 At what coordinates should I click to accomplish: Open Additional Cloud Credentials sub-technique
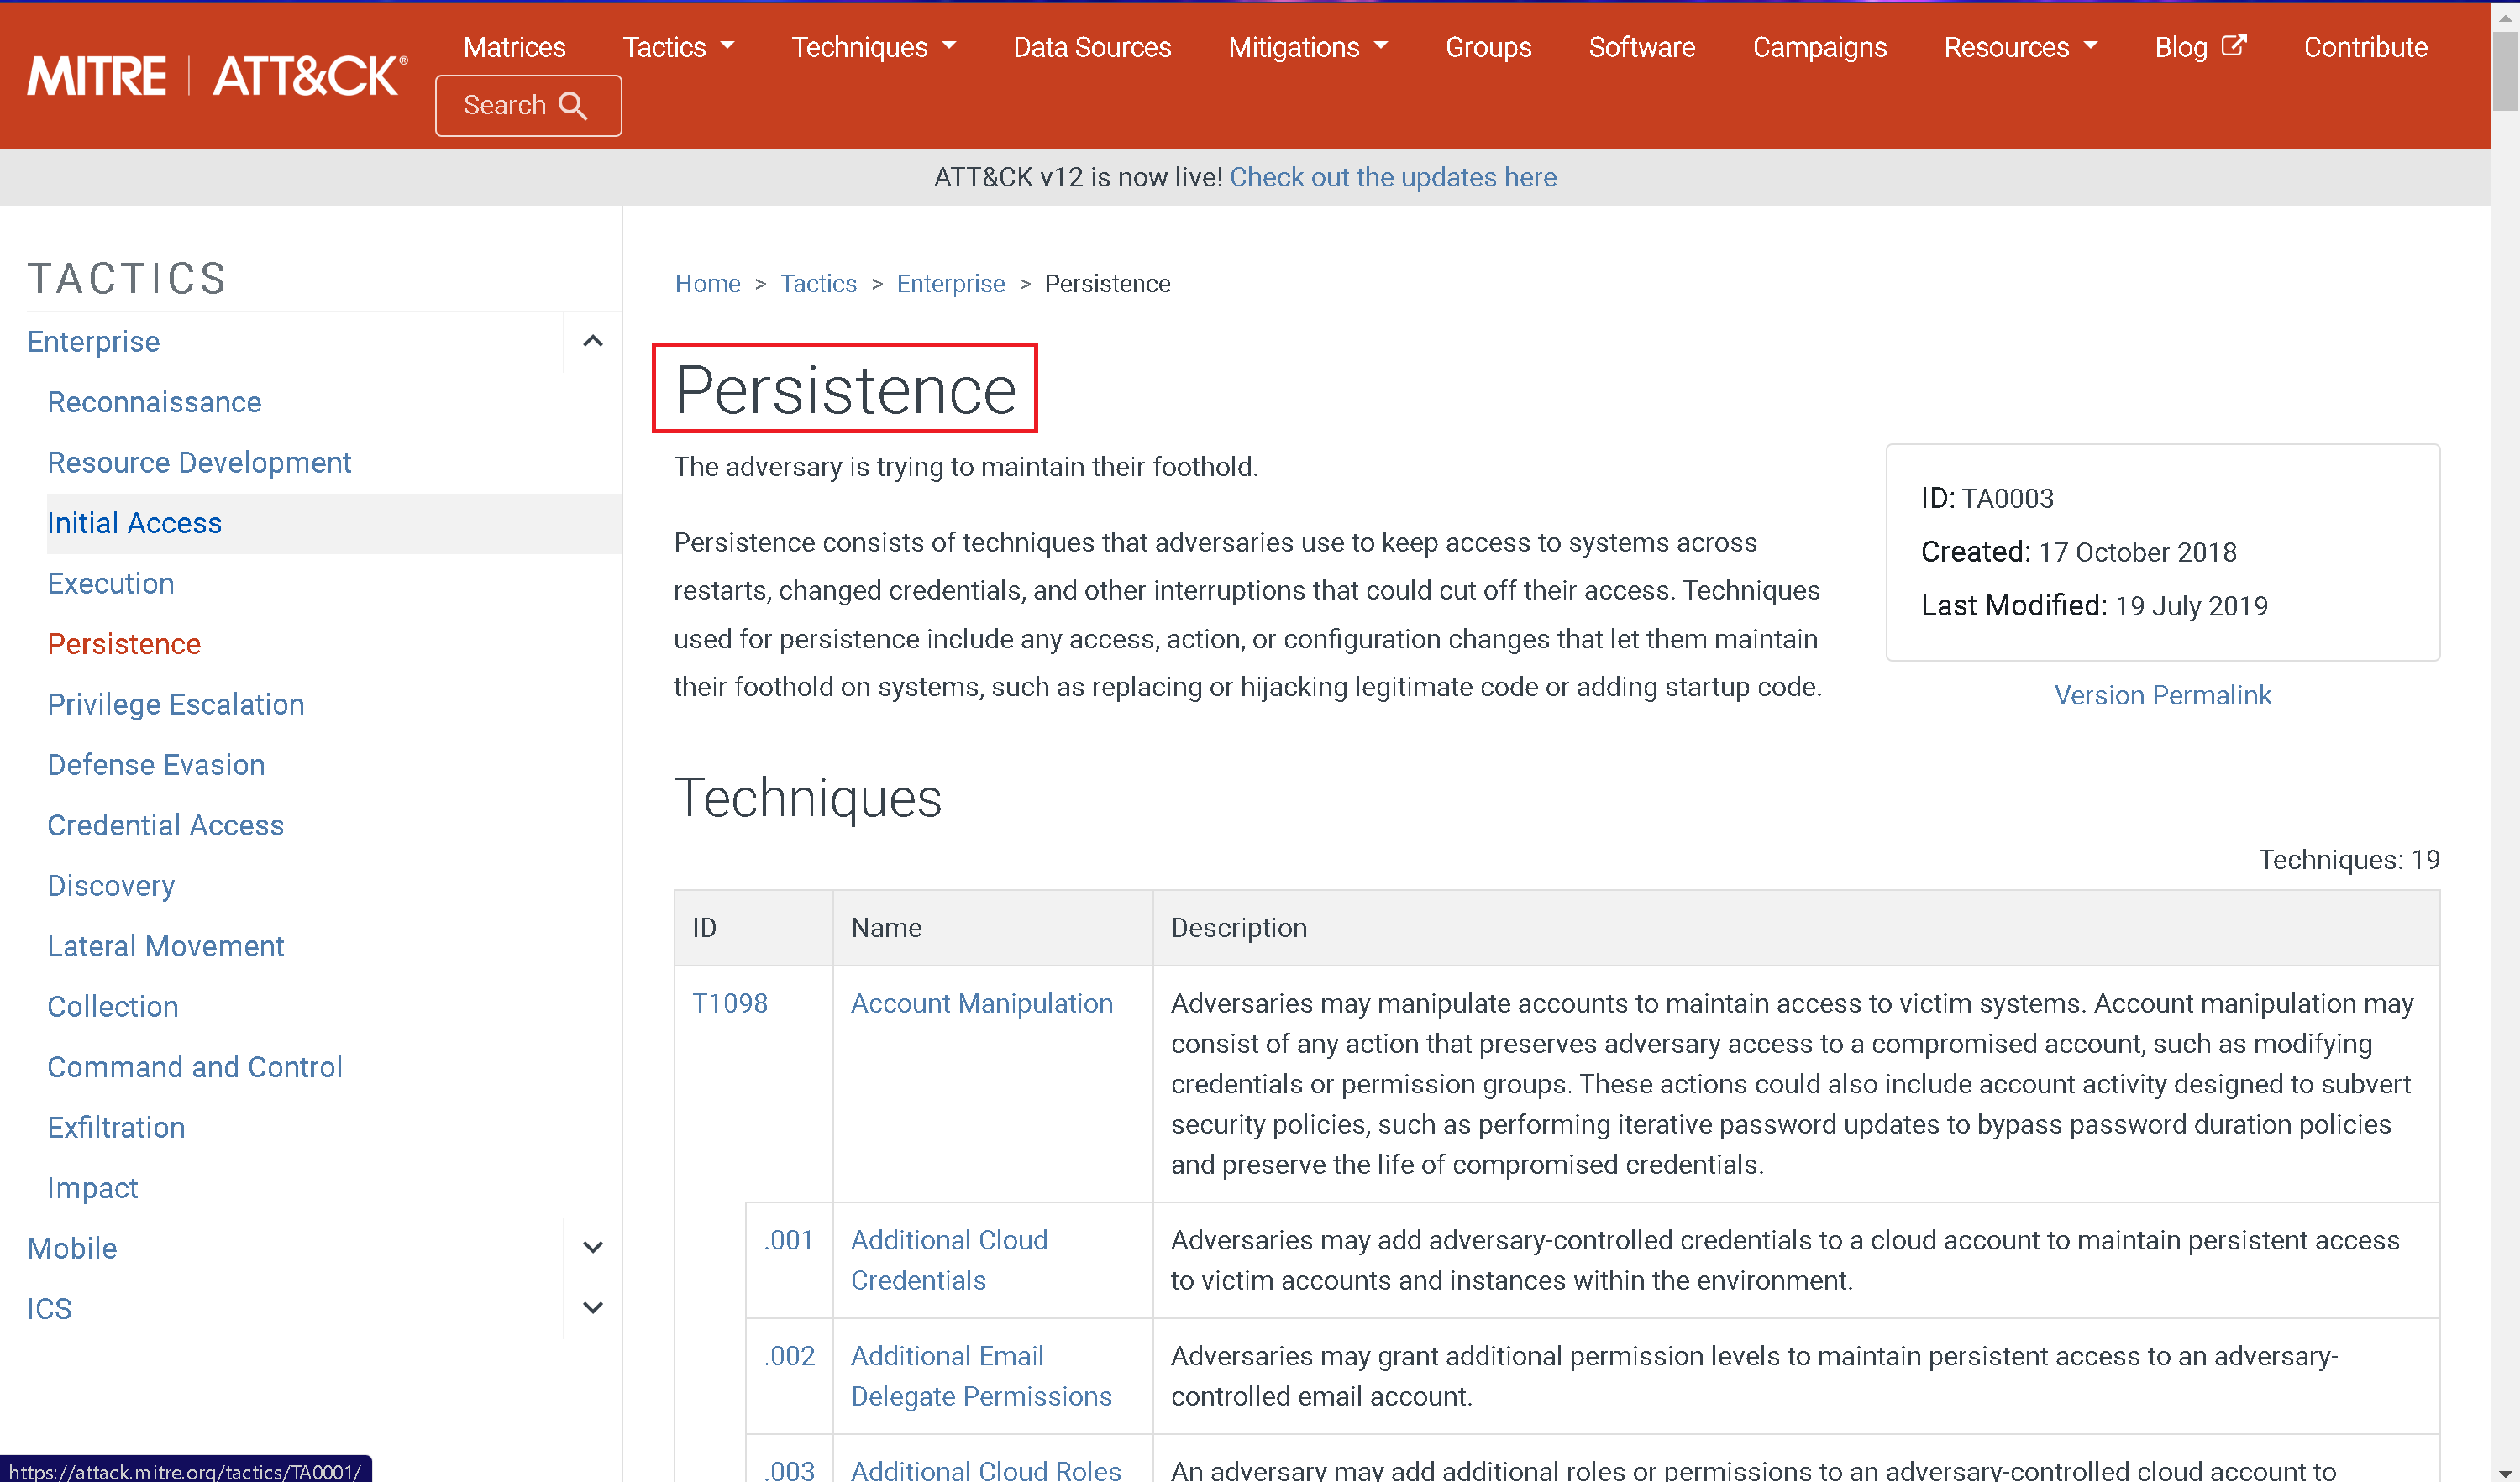[948, 1259]
